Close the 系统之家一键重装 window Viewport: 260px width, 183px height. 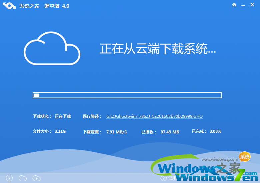point(252,5)
